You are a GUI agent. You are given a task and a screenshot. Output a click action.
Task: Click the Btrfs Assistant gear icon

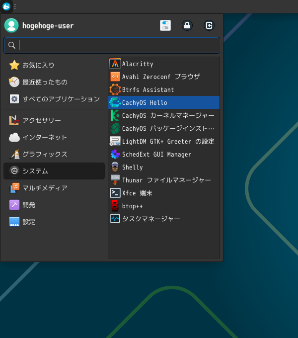(x=115, y=89)
